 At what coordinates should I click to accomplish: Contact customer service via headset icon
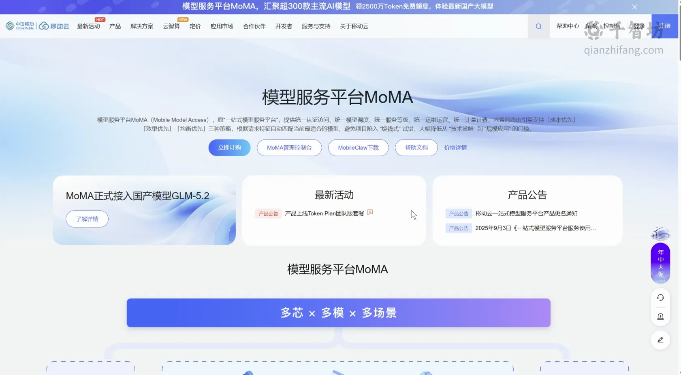click(x=660, y=298)
